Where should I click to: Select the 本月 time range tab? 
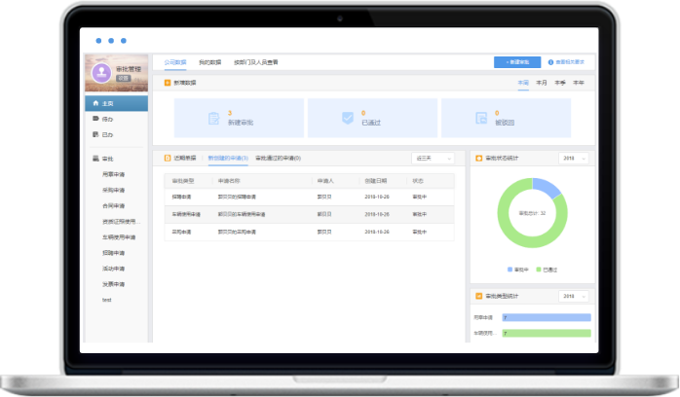point(542,83)
